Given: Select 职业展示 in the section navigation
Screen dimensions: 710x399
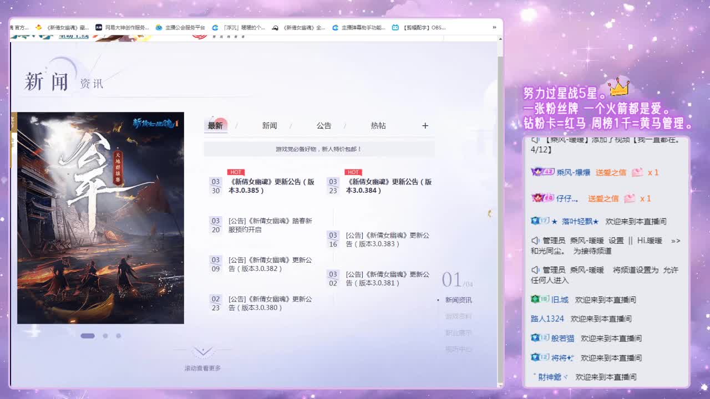Looking at the screenshot, I should (459, 333).
